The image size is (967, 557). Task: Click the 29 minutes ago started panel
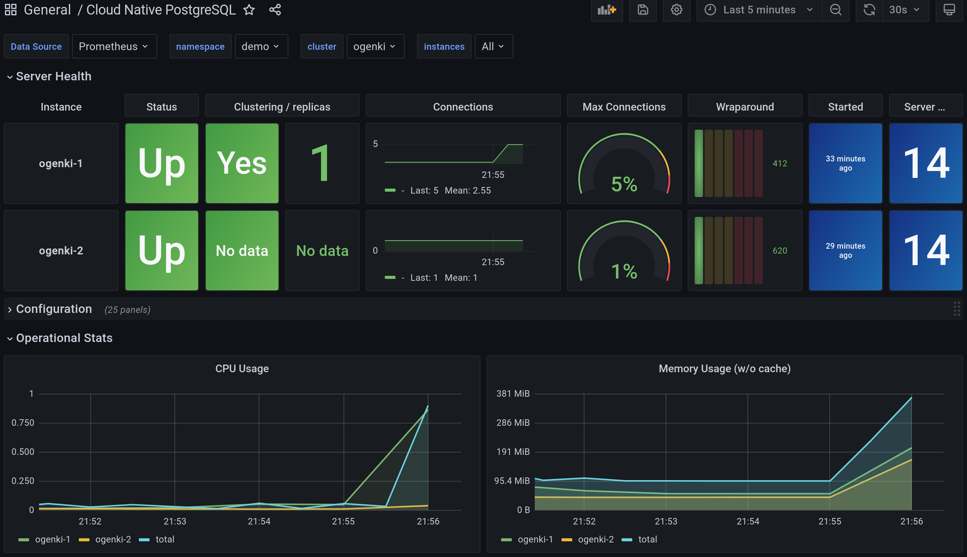pos(845,251)
